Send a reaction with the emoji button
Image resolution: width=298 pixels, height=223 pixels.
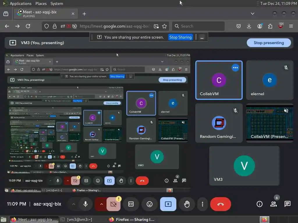150,204
